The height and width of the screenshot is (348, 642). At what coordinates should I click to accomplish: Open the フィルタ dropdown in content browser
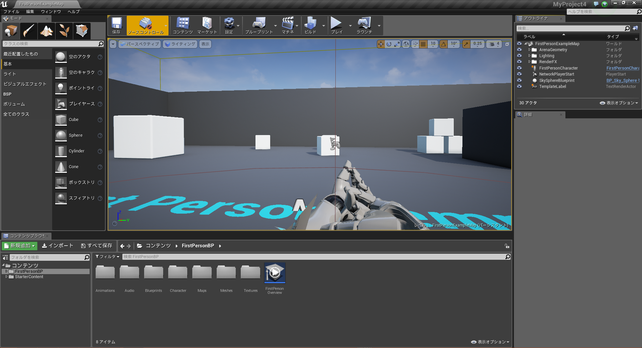107,257
